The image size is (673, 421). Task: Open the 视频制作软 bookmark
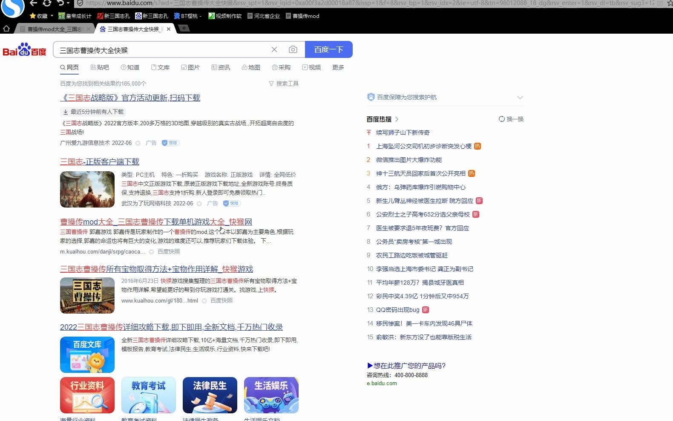pyautogui.click(x=225, y=16)
